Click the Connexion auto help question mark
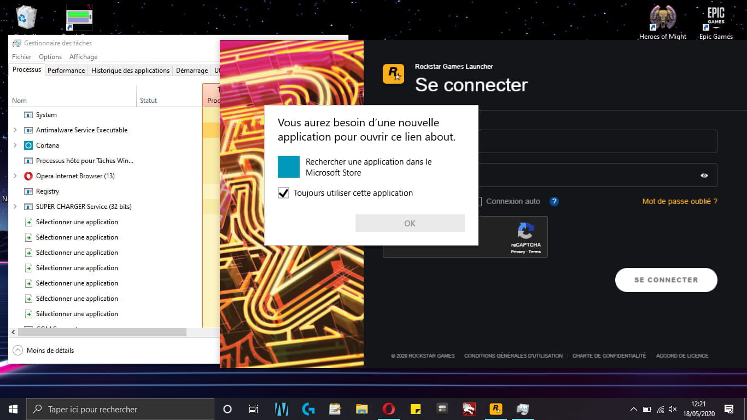747x420 pixels. (554, 201)
